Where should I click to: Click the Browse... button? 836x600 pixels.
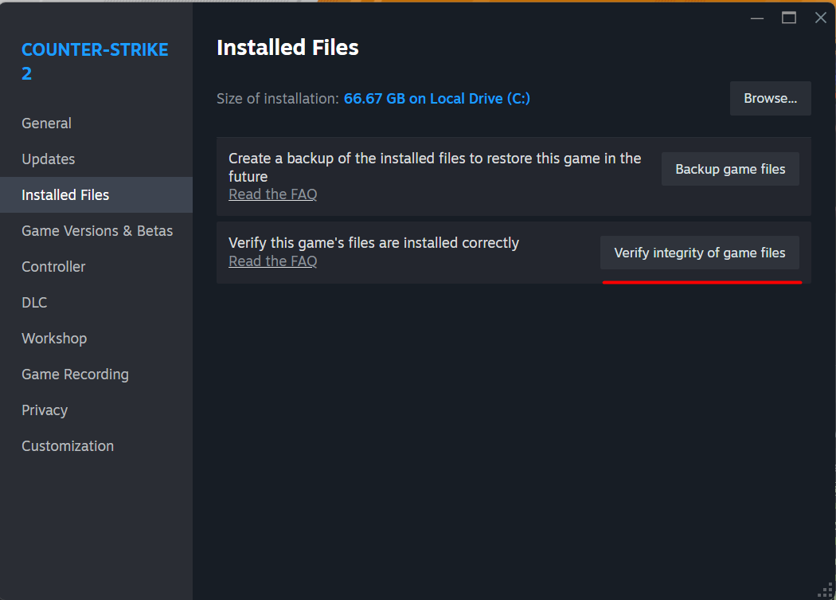[x=770, y=98]
